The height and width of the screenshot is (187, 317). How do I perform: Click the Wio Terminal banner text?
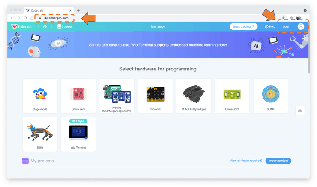pos(158,45)
